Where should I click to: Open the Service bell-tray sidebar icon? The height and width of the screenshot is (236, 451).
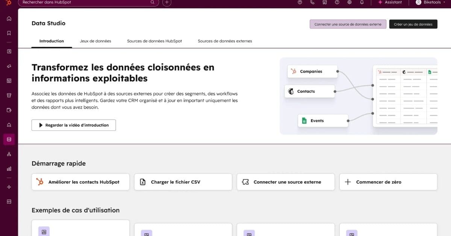[x=9, y=125]
